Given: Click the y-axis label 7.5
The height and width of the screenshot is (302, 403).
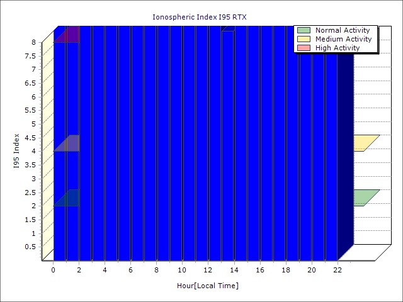Looking at the screenshot, I should click(x=30, y=56).
